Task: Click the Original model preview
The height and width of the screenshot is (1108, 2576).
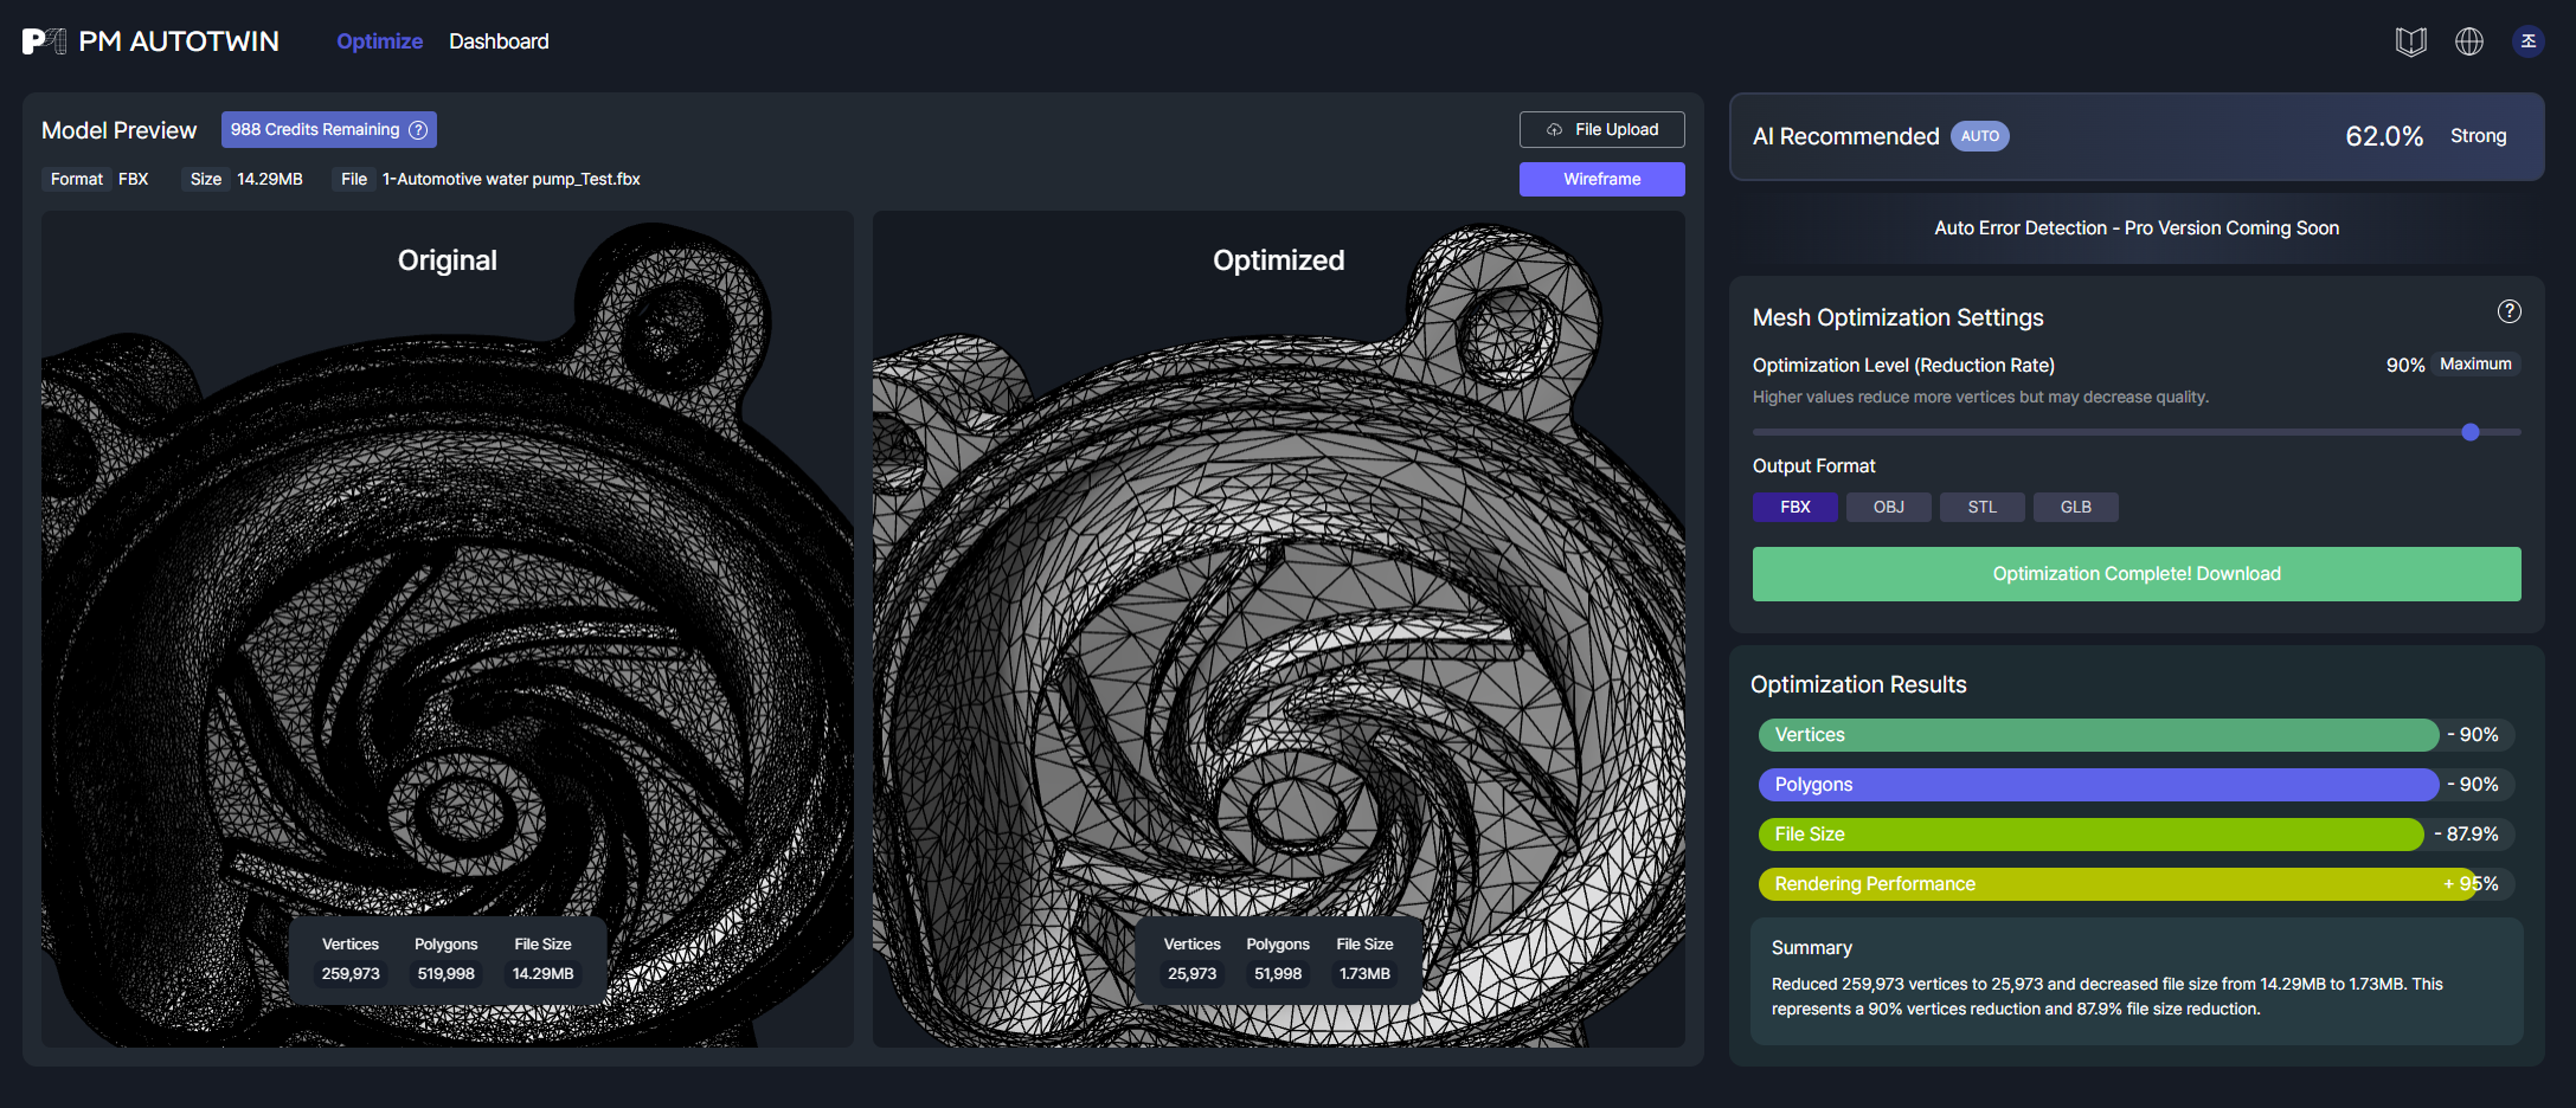Action: 447,629
